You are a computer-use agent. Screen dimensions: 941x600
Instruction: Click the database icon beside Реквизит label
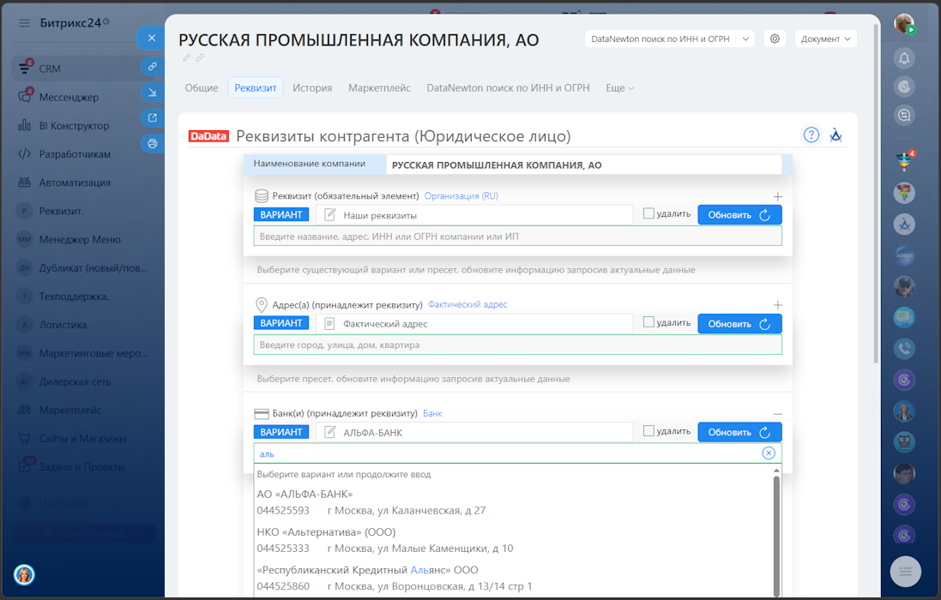(x=261, y=196)
